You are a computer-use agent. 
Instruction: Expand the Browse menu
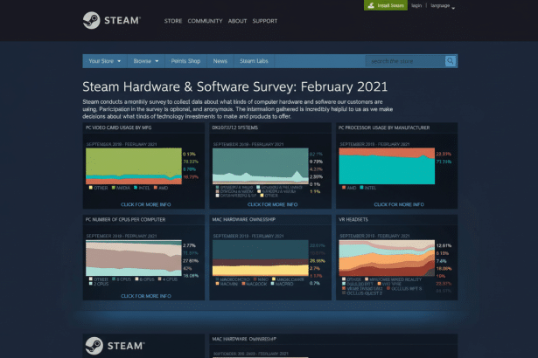146,61
